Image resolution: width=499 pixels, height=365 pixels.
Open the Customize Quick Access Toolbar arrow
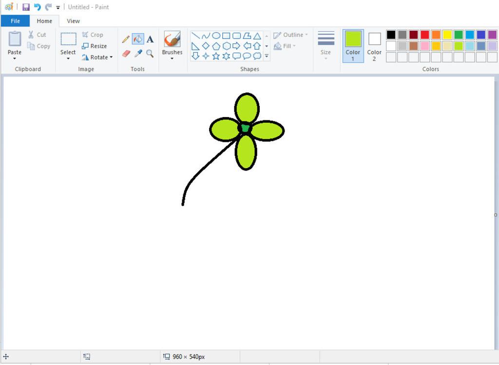[x=58, y=7]
